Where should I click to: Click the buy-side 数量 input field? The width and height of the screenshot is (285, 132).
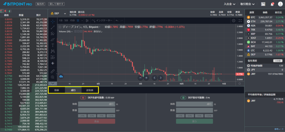[194, 110]
